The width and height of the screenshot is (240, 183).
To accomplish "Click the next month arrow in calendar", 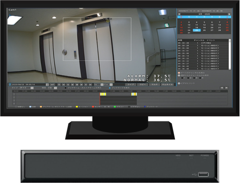I will [229, 14].
